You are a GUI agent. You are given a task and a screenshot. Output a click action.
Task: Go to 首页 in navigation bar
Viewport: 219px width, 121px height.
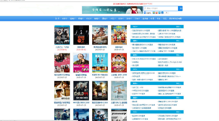pos(57,19)
